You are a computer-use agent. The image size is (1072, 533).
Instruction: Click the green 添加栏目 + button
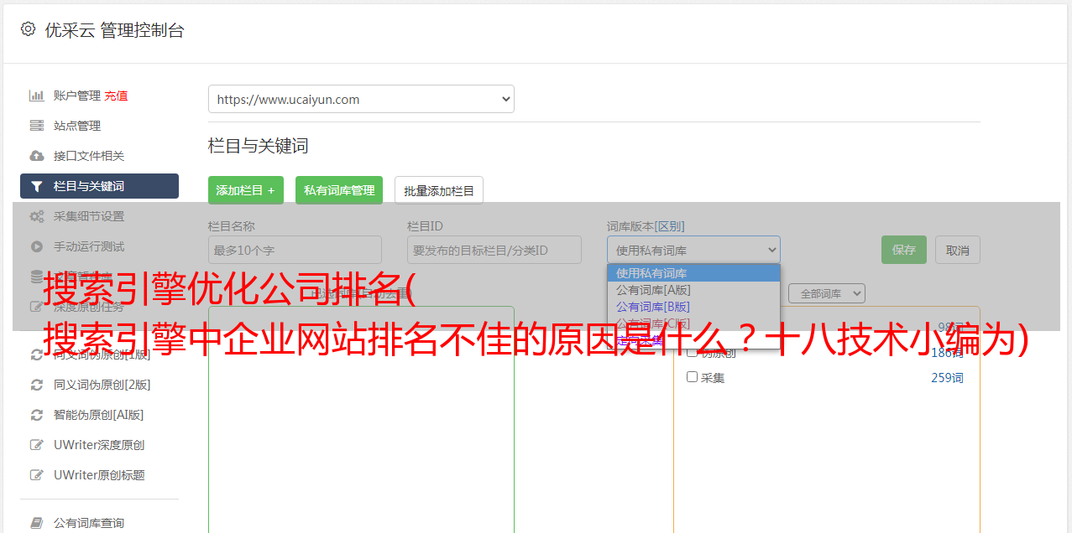(x=246, y=190)
